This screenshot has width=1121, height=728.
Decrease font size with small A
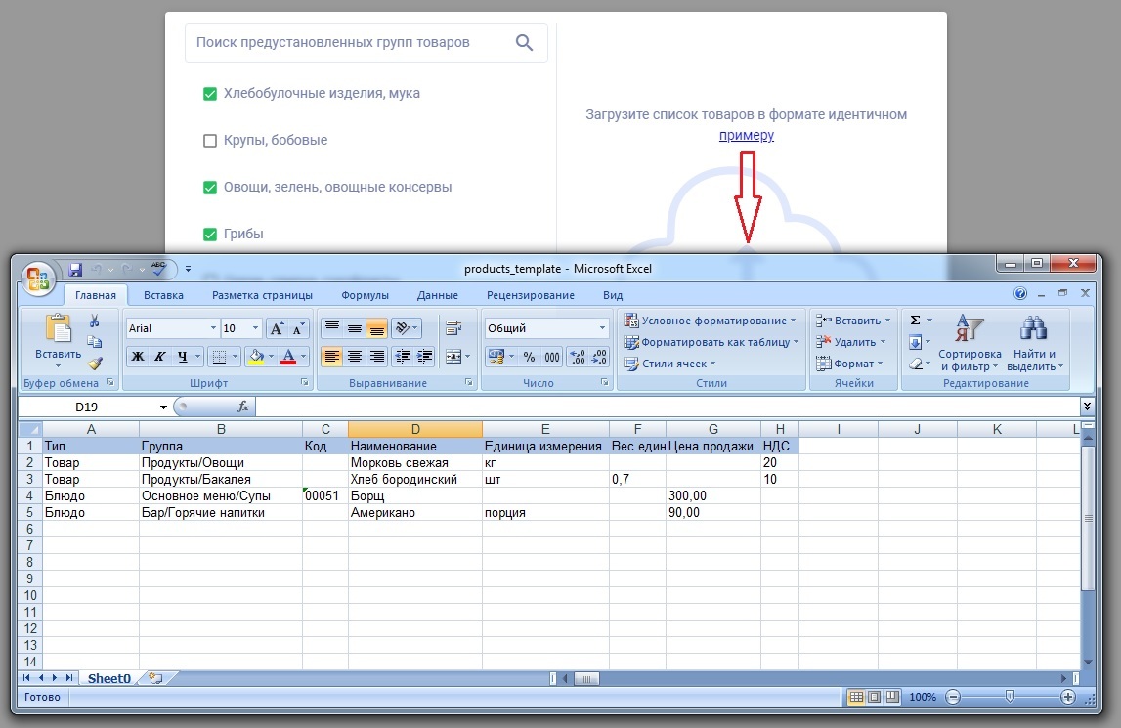pos(298,328)
